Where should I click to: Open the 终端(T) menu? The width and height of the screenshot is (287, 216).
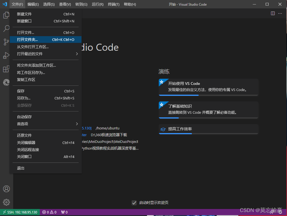click(x=114, y=4)
